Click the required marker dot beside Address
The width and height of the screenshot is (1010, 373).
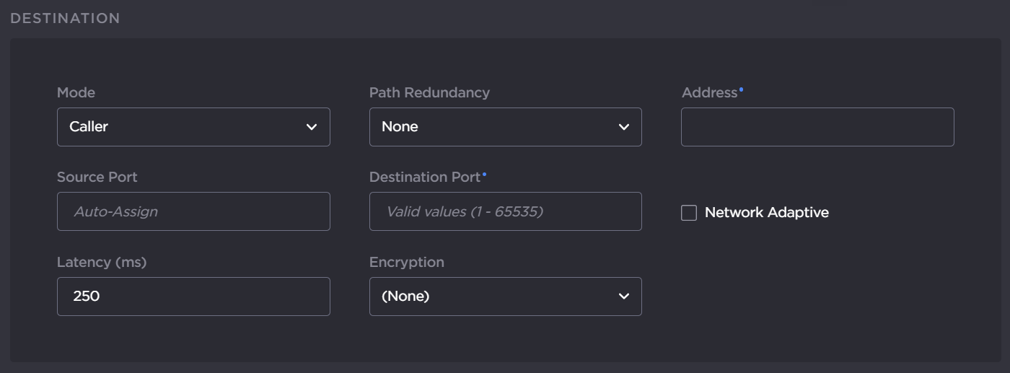(741, 89)
